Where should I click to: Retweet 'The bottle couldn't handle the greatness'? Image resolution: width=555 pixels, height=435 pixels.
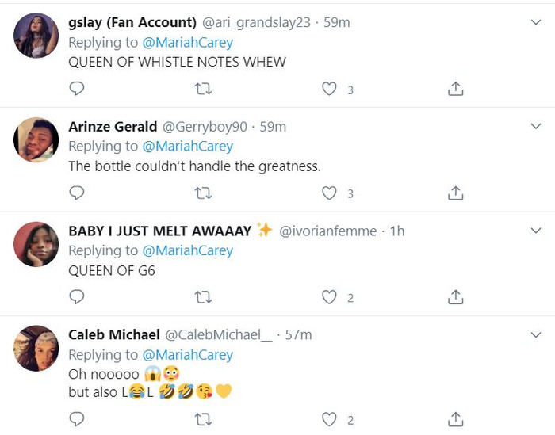[203, 193]
